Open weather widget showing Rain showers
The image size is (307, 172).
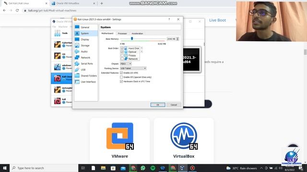[x=241, y=168]
